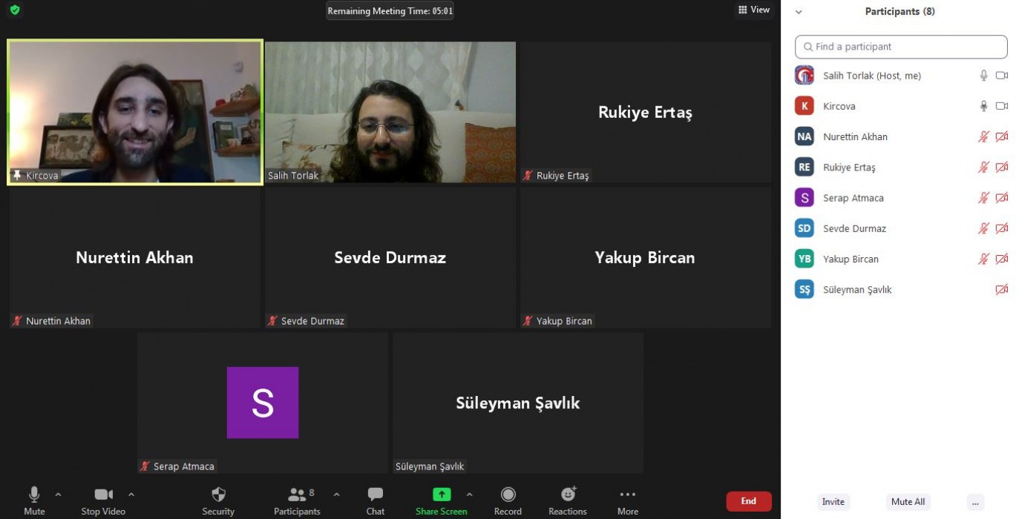Unmute Serap Atmaca in participants list
The width and height of the screenshot is (1019, 519).
click(x=983, y=198)
